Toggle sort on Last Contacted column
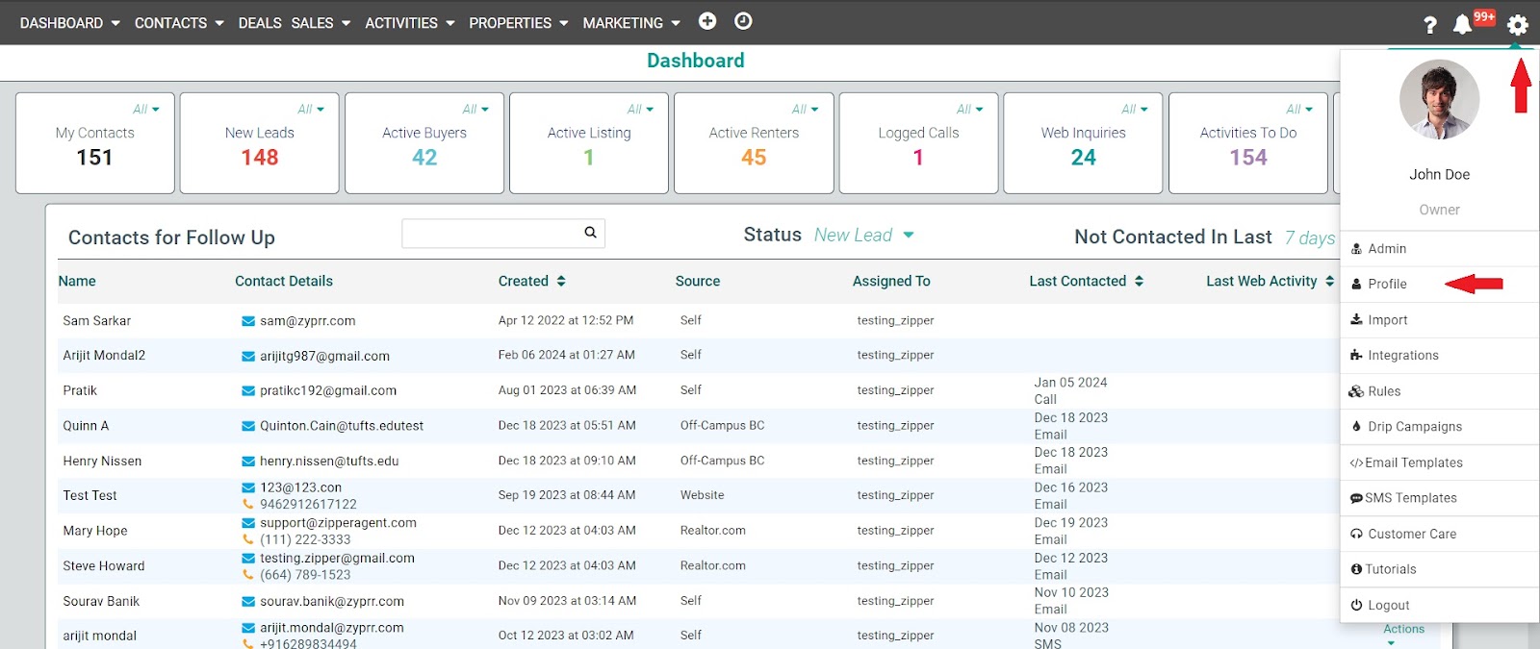 (1139, 282)
